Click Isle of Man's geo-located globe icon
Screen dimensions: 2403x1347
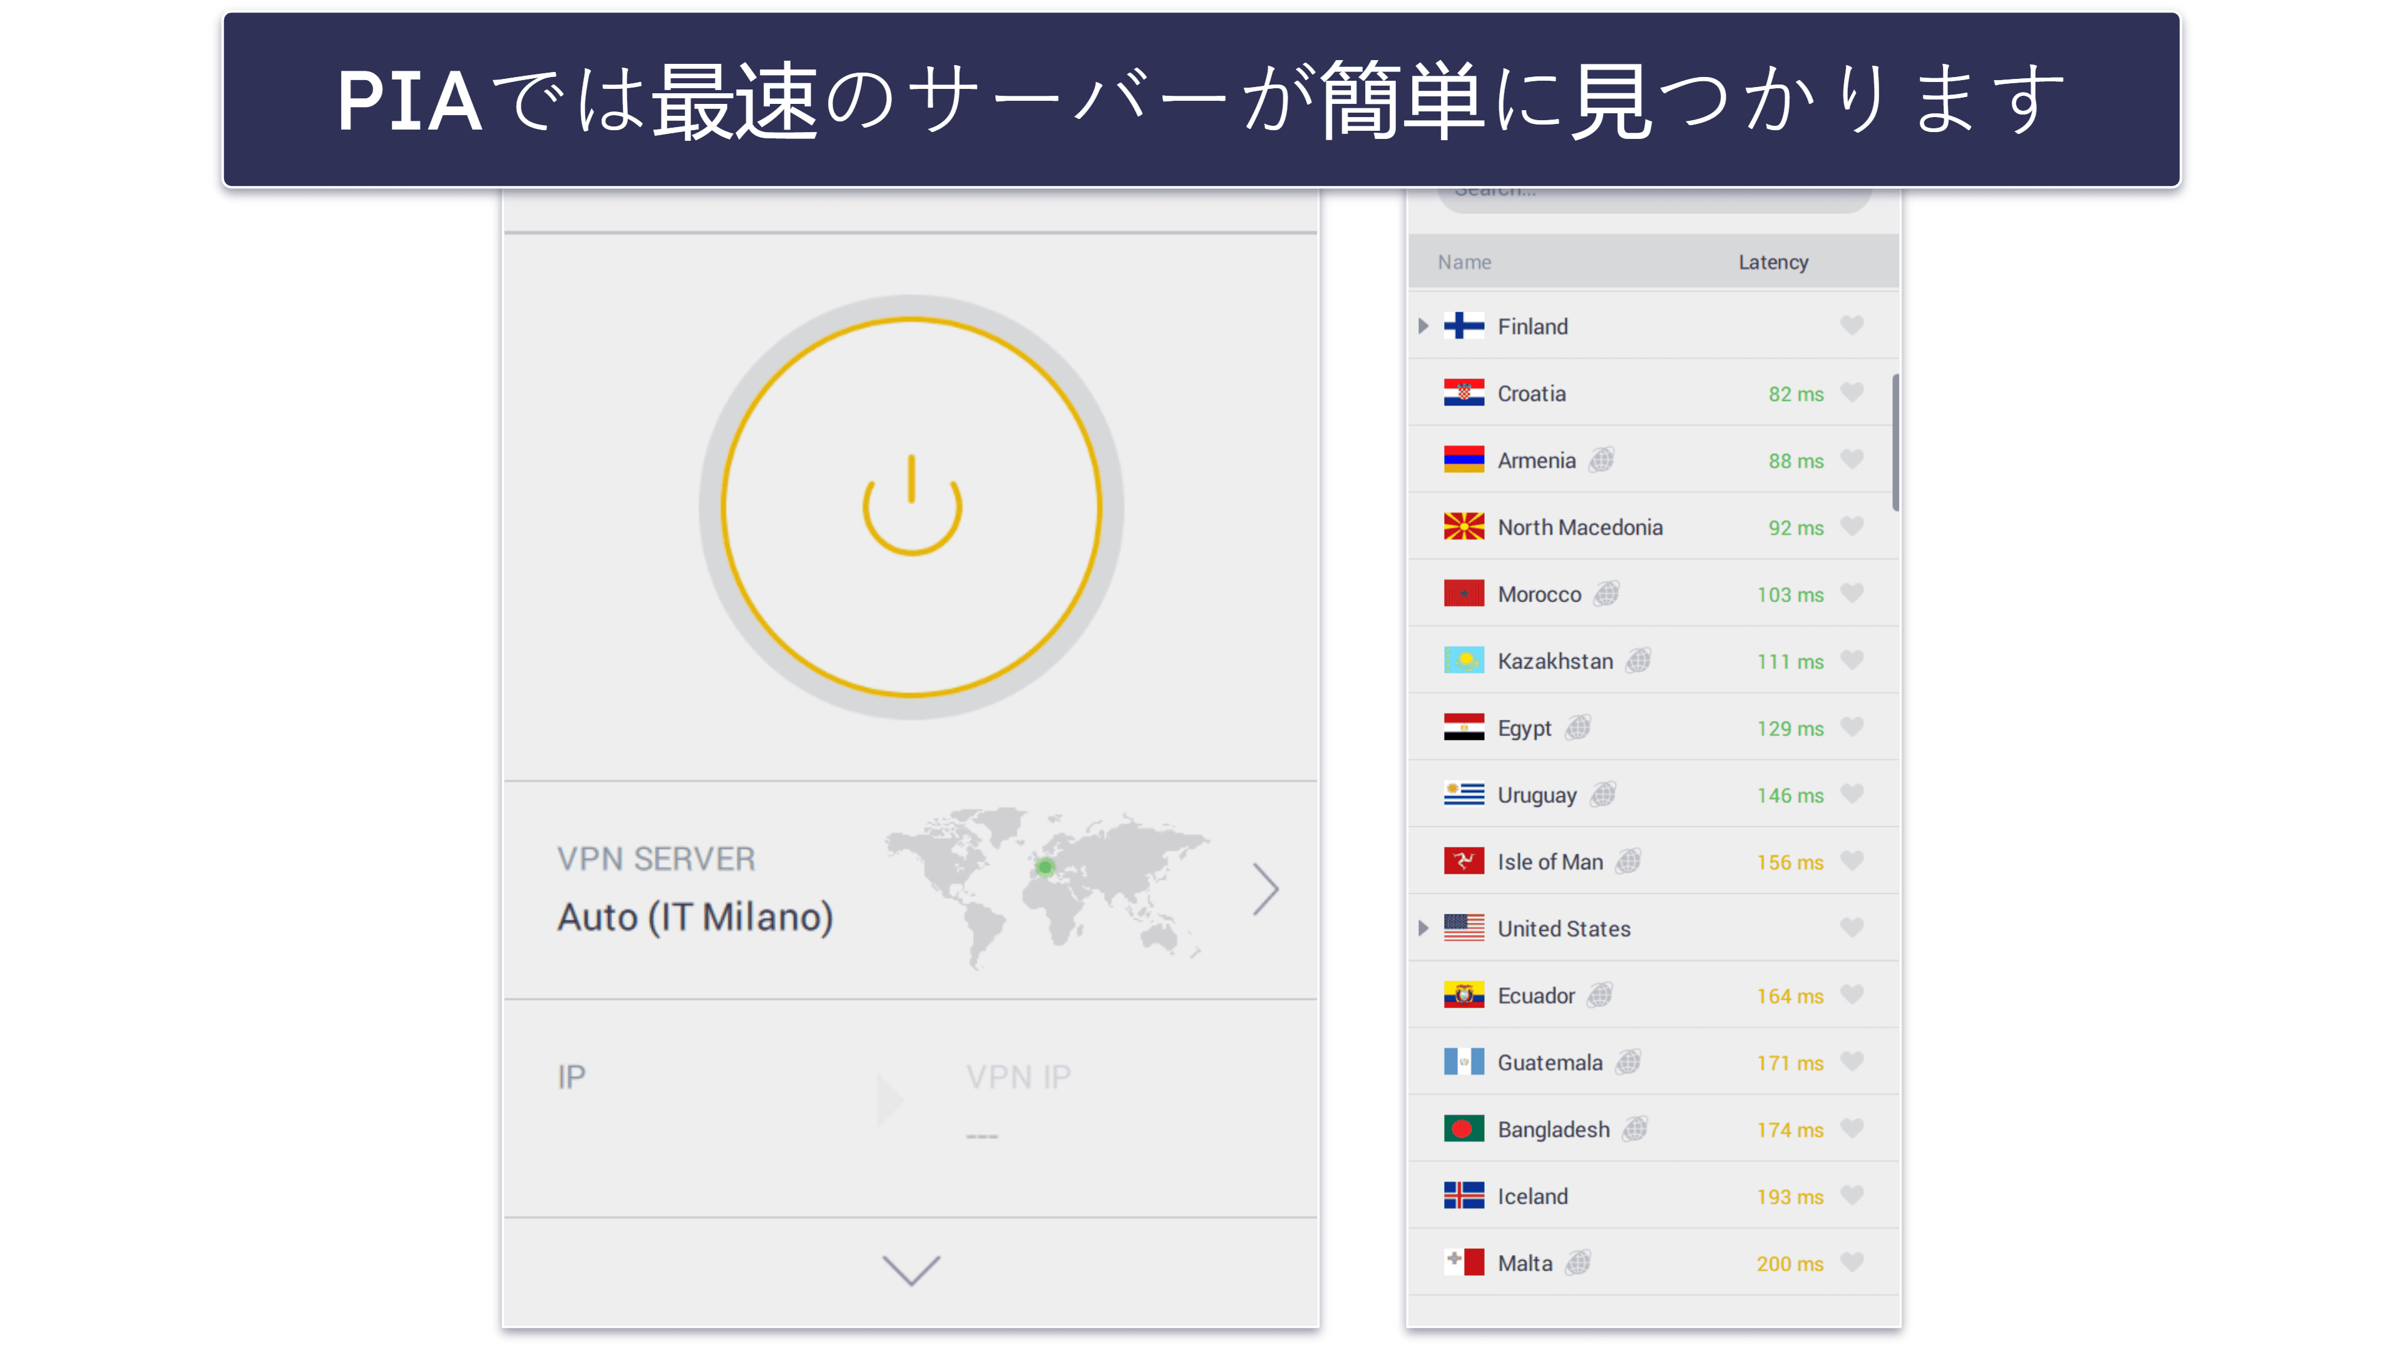pos(1629,861)
